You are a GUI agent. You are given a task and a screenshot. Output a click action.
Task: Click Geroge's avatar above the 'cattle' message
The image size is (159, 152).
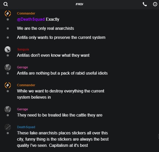pos(8,109)
